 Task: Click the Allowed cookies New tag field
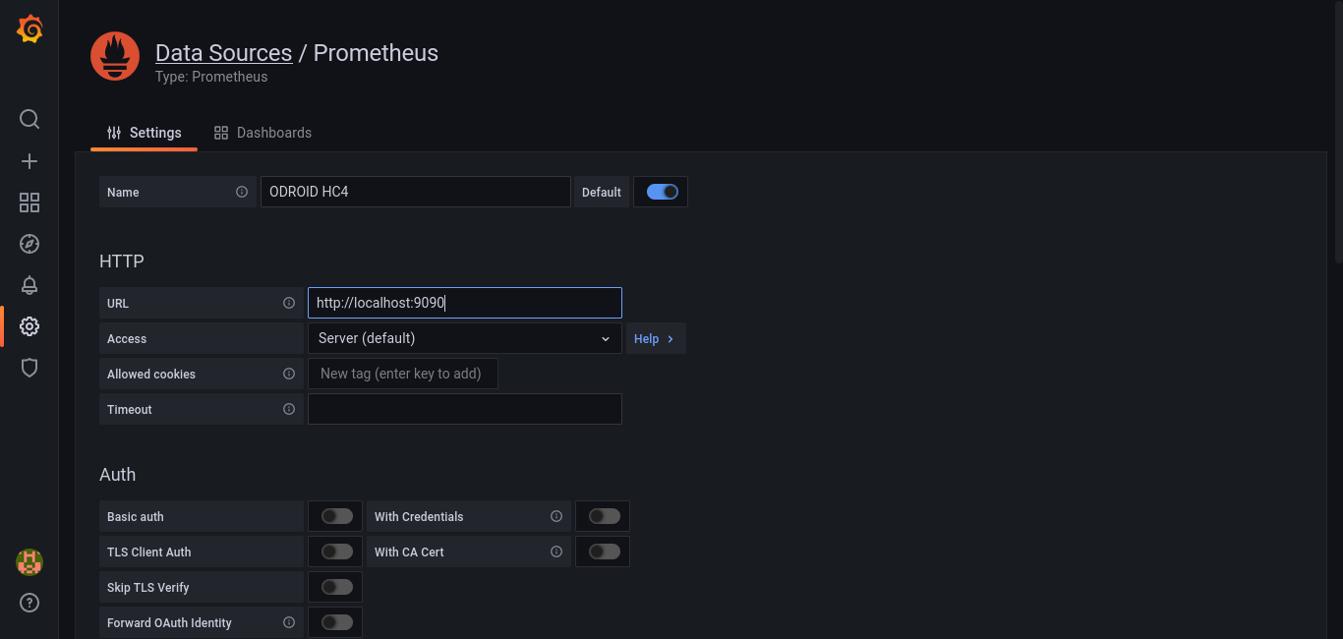(x=403, y=374)
